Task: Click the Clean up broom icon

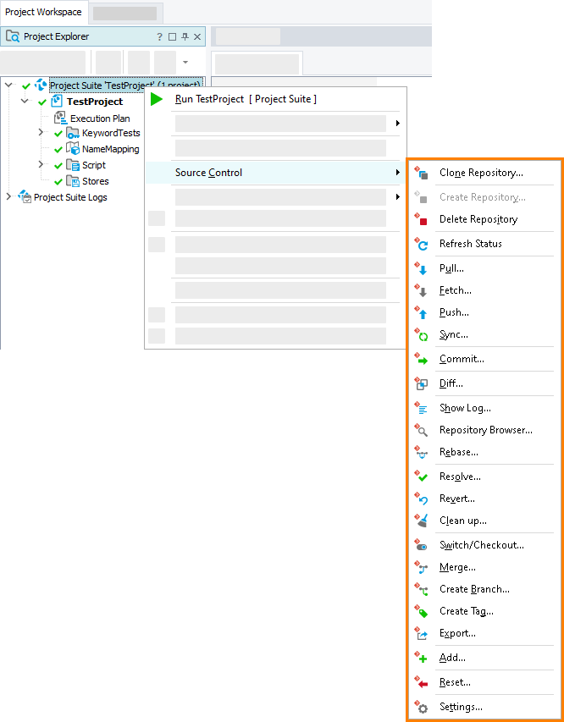Action: [421, 521]
